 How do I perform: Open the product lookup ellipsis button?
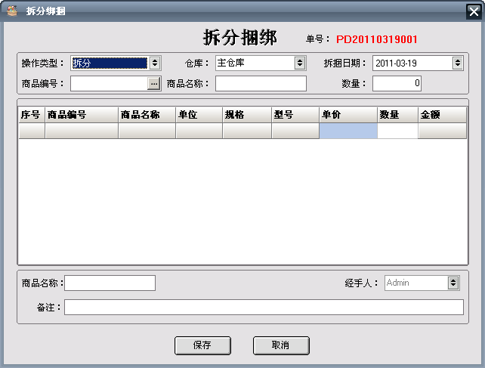click(x=153, y=84)
